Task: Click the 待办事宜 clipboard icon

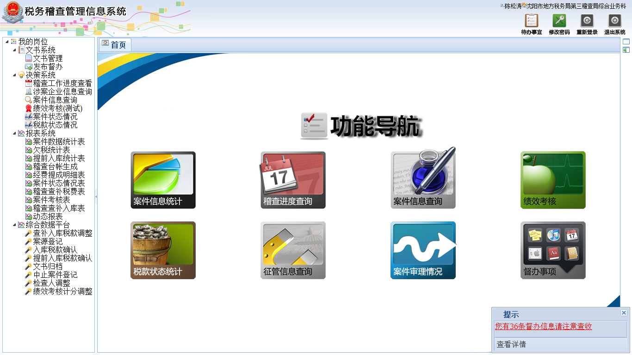Action: point(532,21)
